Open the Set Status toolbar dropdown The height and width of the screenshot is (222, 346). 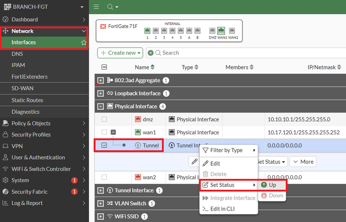point(273,162)
